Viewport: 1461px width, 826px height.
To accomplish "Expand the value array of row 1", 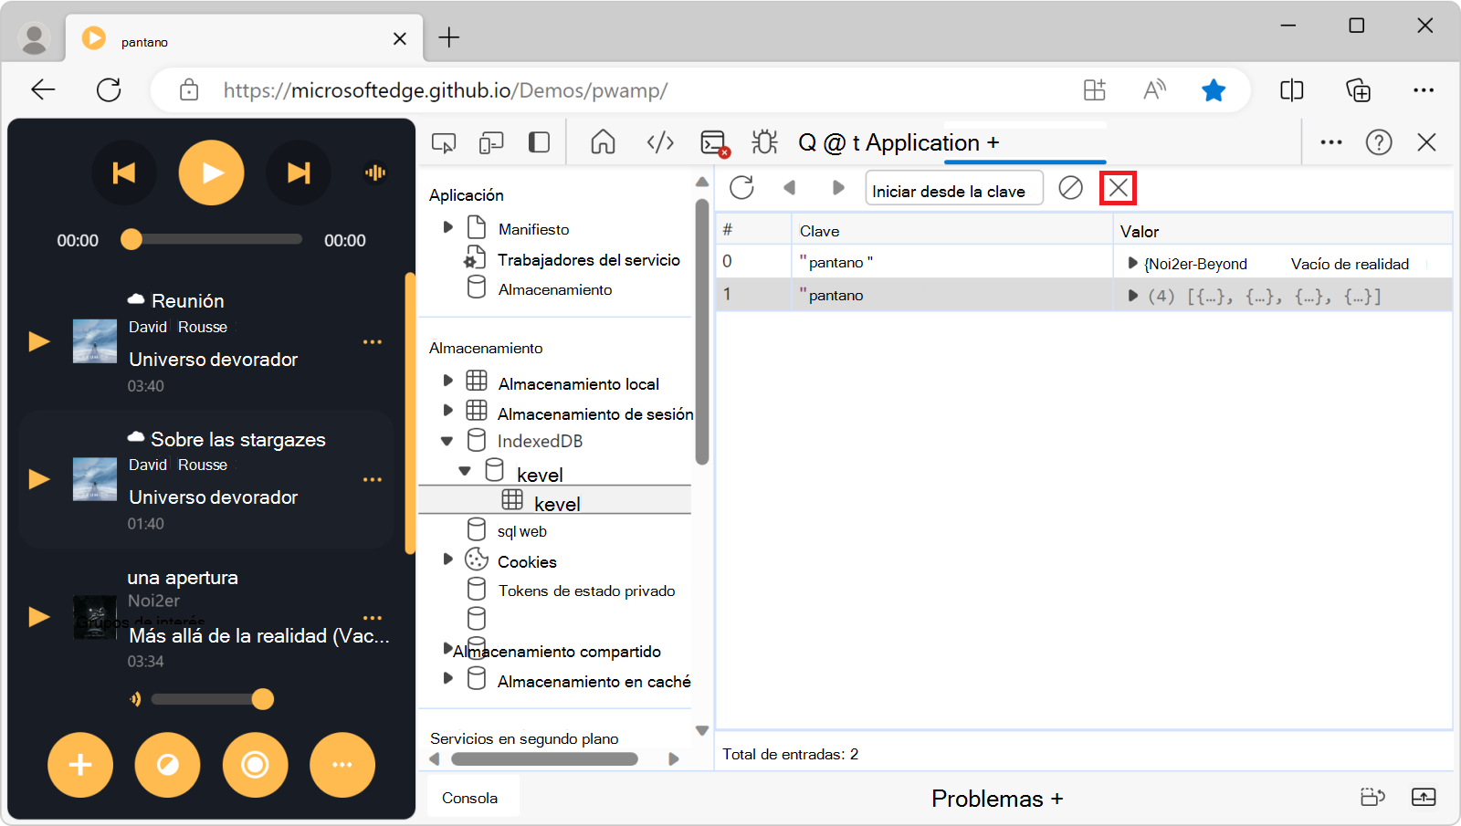I will coord(1132,296).
